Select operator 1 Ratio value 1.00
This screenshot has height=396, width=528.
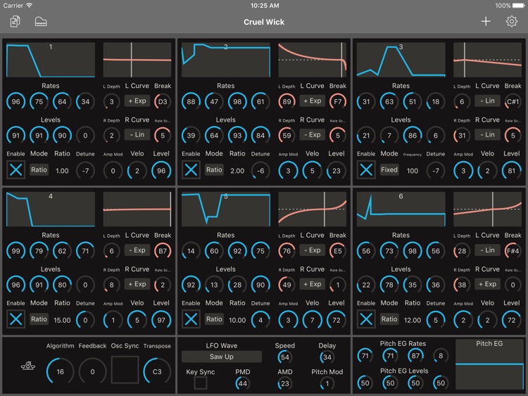coord(62,171)
